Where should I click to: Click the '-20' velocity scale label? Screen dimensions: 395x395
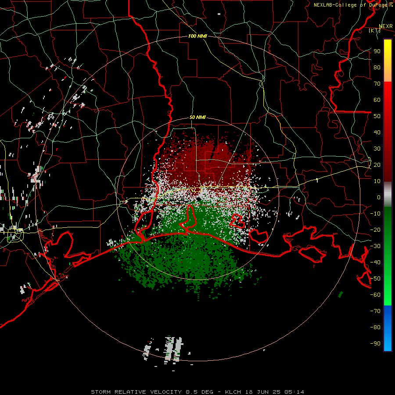375,230
